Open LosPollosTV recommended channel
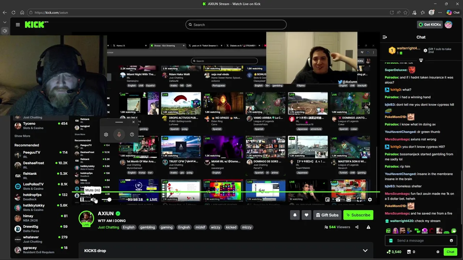Screen dimensions: 463x260 tap(41, 186)
